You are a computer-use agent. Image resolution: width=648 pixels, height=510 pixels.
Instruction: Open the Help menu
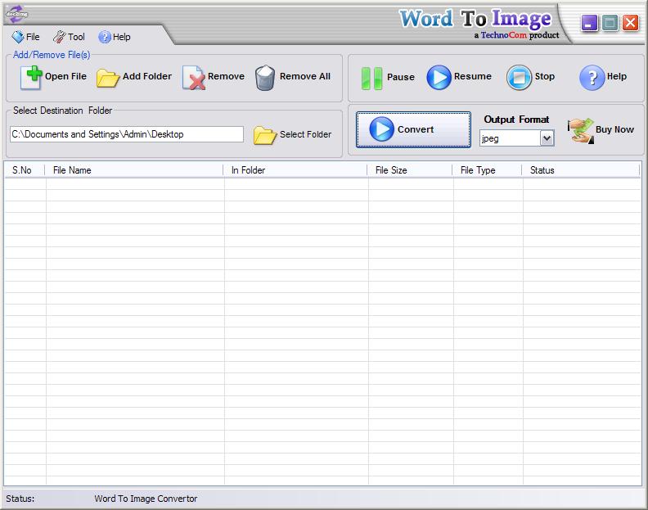click(115, 37)
